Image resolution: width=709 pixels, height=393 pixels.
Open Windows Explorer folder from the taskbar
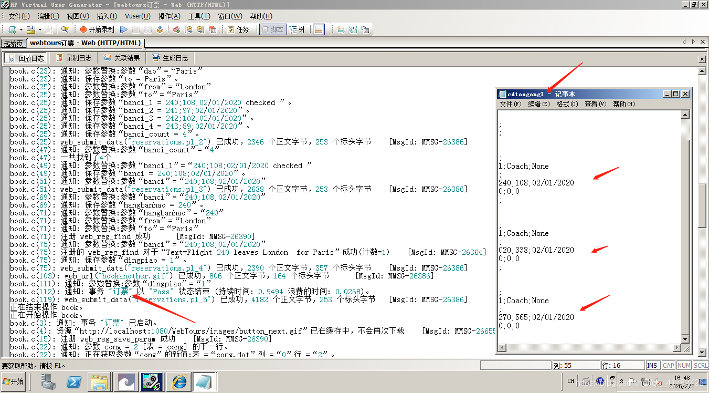click(x=99, y=382)
